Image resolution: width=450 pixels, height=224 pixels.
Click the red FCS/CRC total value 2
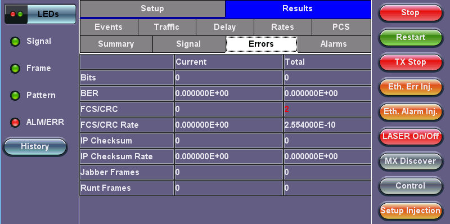point(287,109)
